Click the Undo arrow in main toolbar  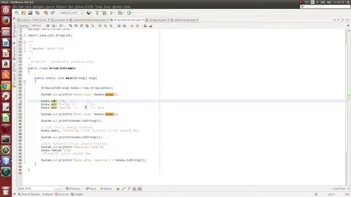pyautogui.click(x=46, y=13)
